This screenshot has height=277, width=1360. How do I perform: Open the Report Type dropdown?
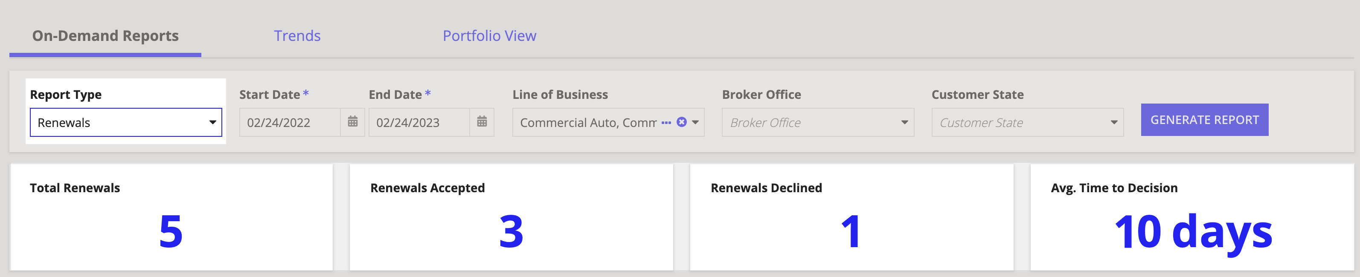click(x=213, y=122)
